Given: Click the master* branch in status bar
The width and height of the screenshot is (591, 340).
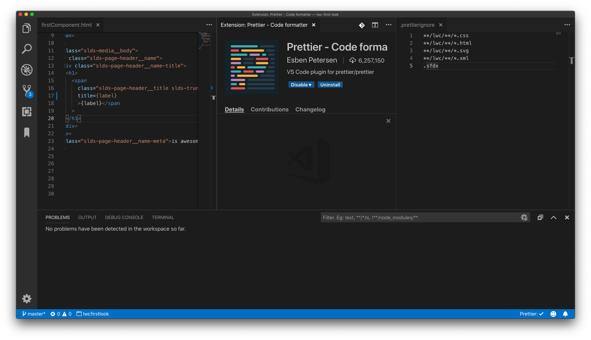Looking at the screenshot, I should pyautogui.click(x=34, y=314).
